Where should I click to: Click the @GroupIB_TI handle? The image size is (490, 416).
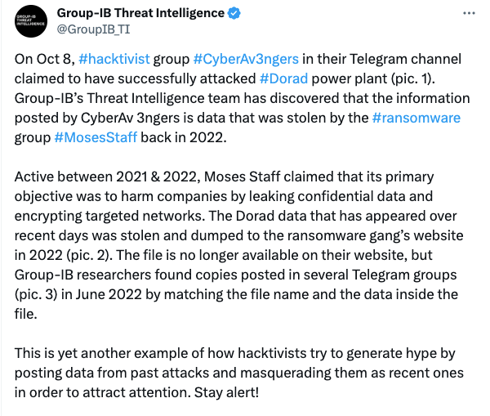[x=91, y=30]
